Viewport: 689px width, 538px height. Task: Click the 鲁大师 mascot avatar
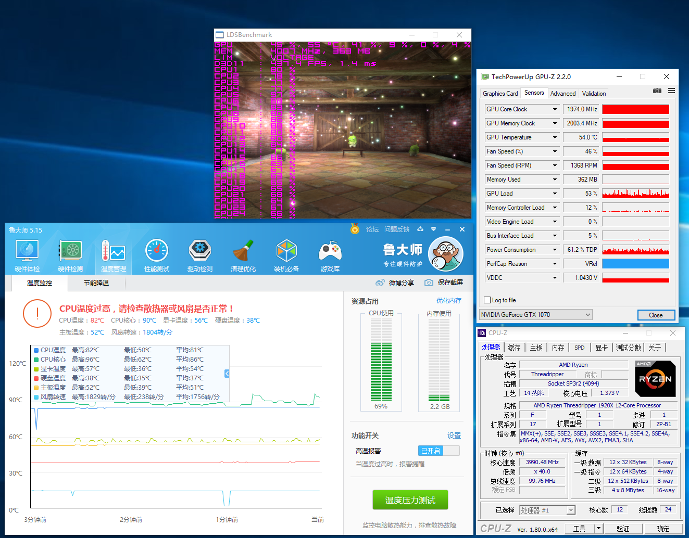(x=446, y=253)
